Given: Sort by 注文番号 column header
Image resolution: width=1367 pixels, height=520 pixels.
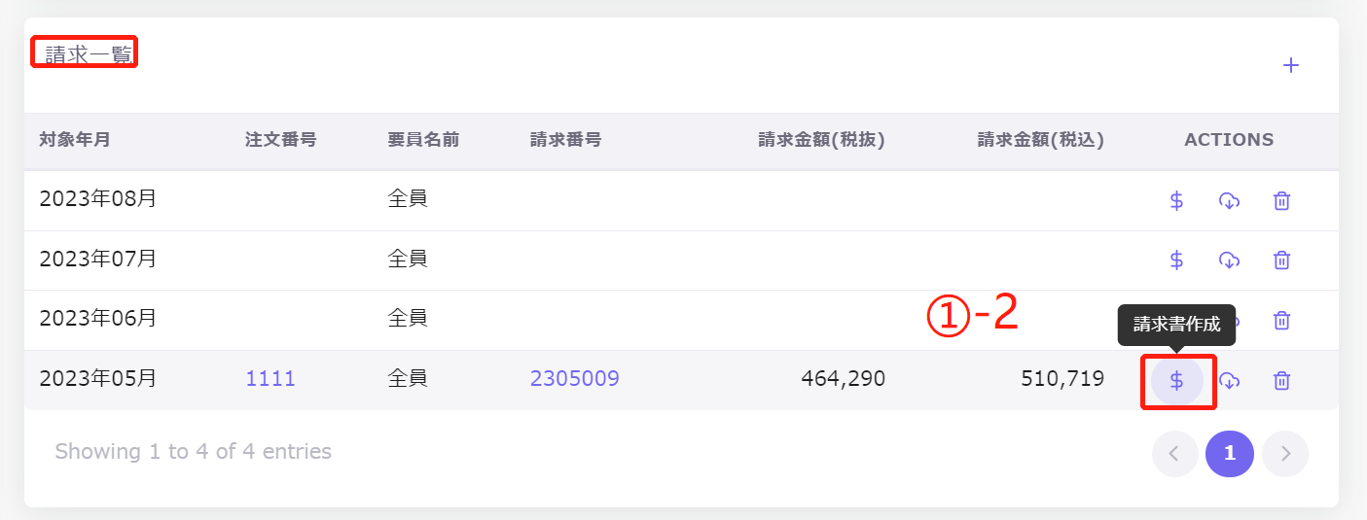Looking at the screenshot, I should point(281,140).
